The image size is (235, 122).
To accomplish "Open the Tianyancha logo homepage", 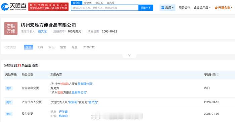I will (14, 7).
